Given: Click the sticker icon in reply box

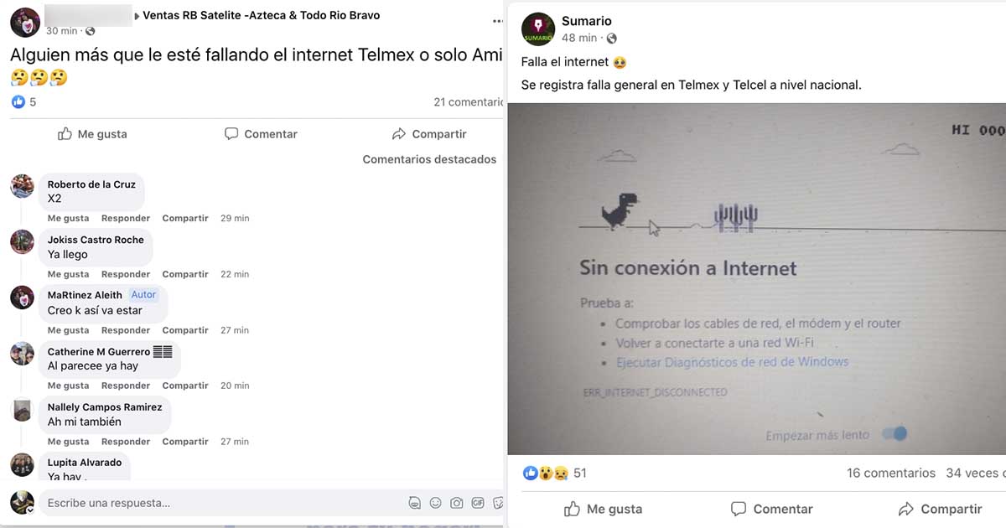Looking at the screenshot, I should click(498, 503).
